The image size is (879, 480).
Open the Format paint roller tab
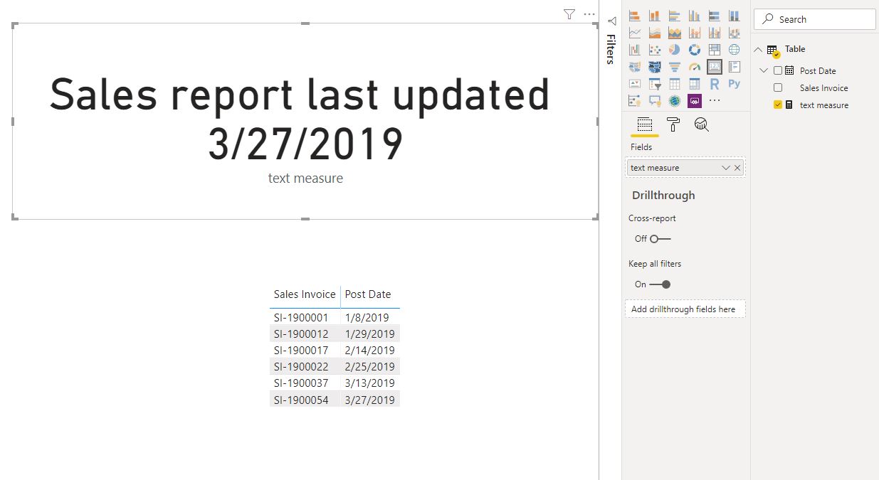tap(673, 125)
